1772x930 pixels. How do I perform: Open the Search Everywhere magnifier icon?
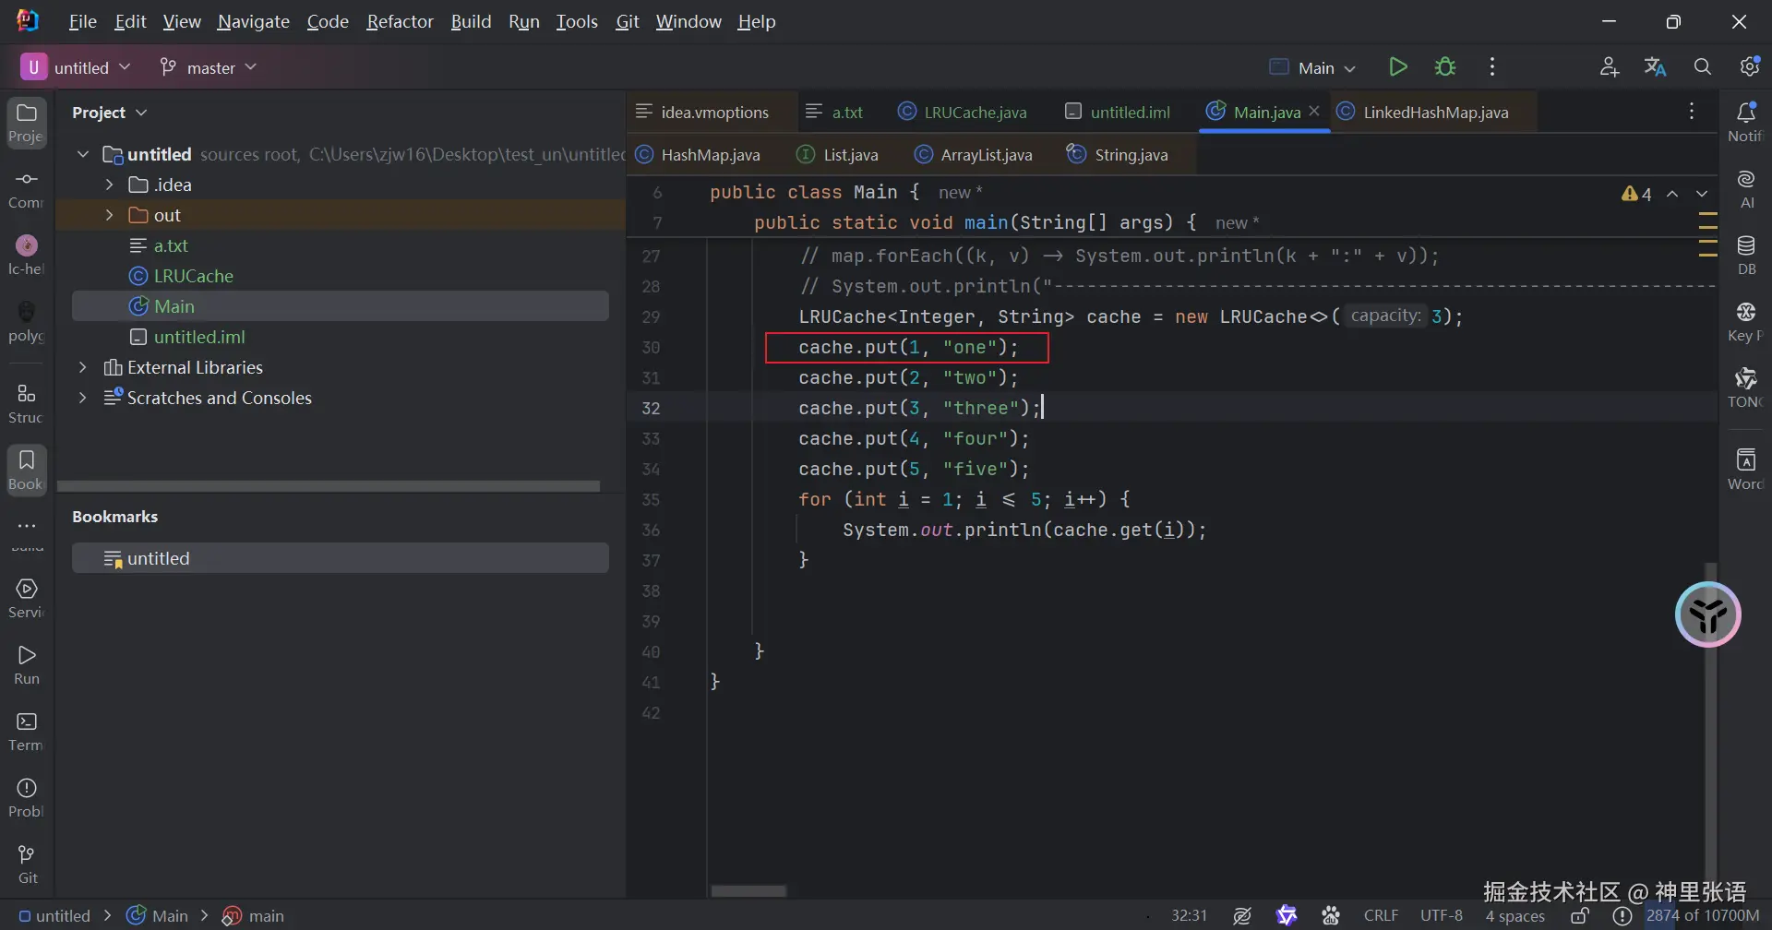click(1703, 67)
